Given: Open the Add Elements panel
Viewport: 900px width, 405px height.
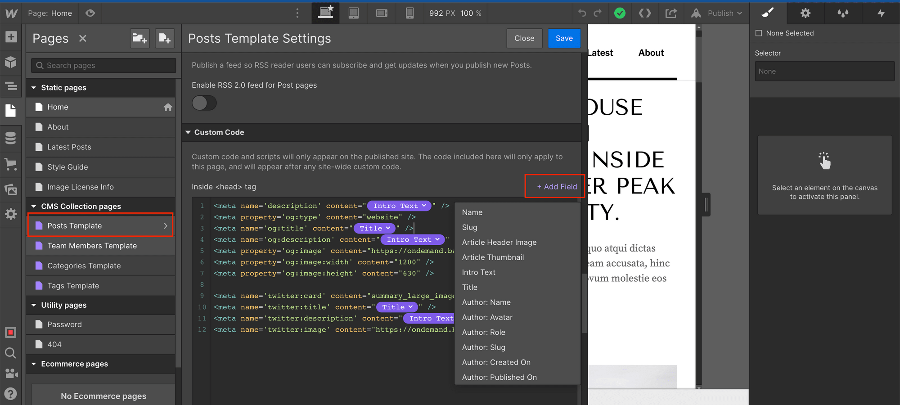Looking at the screenshot, I should point(11,37).
